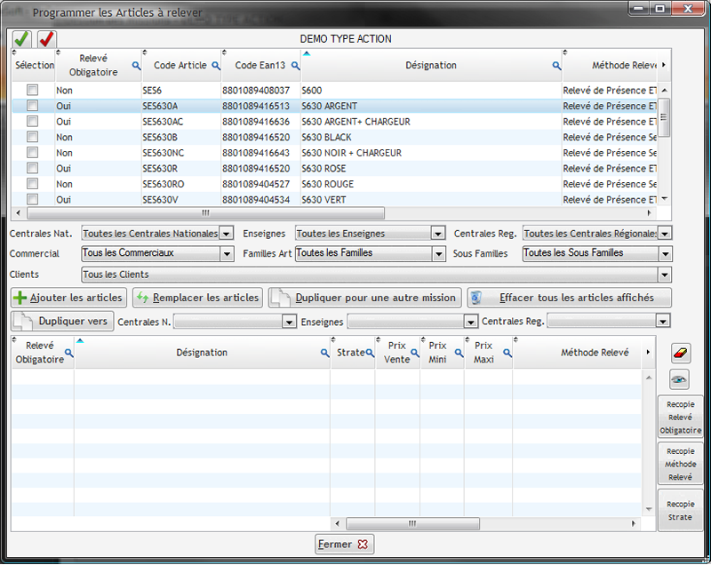
Task: Click magnifier in upper Désignation column header
Action: point(556,66)
